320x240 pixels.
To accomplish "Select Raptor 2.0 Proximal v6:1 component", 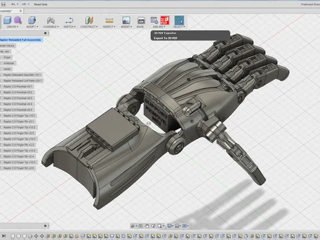I will tap(18, 86).
